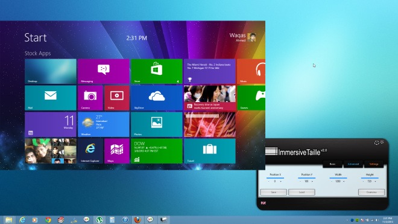398x224 pixels.
Task: Open the DOW finance tile
Action: 157,151
